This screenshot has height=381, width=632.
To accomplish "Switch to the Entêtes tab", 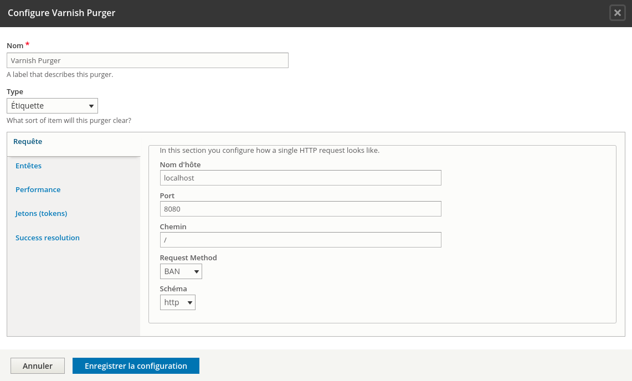I will [x=28, y=165].
